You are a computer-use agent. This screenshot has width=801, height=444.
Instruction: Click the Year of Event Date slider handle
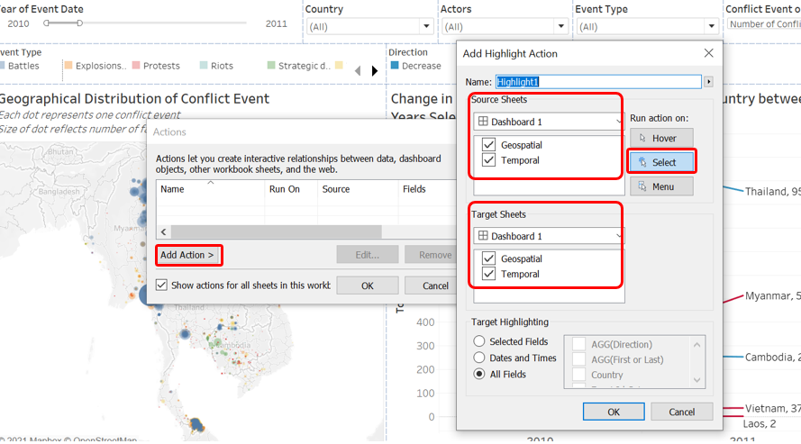coord(79,23)
